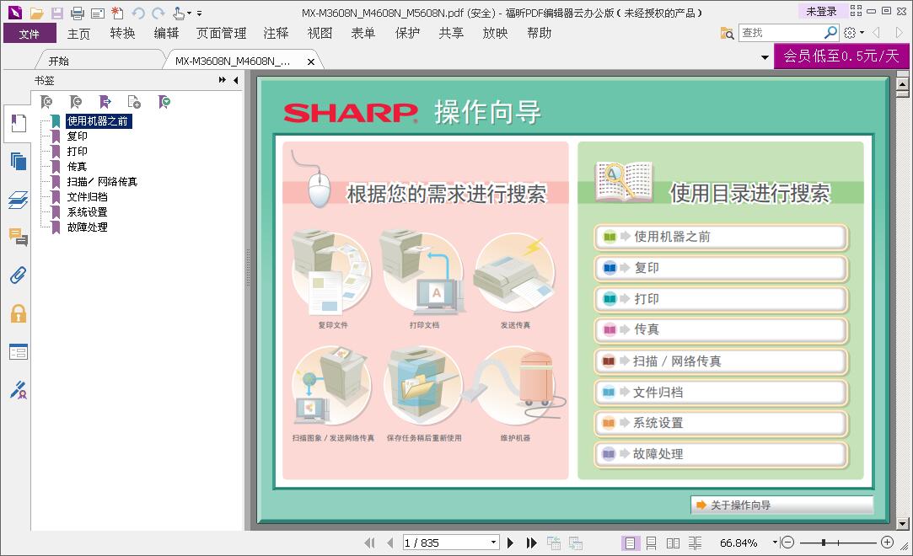Switch to the 视图 ribbon tab
The image size is (913, 556).
320,33
